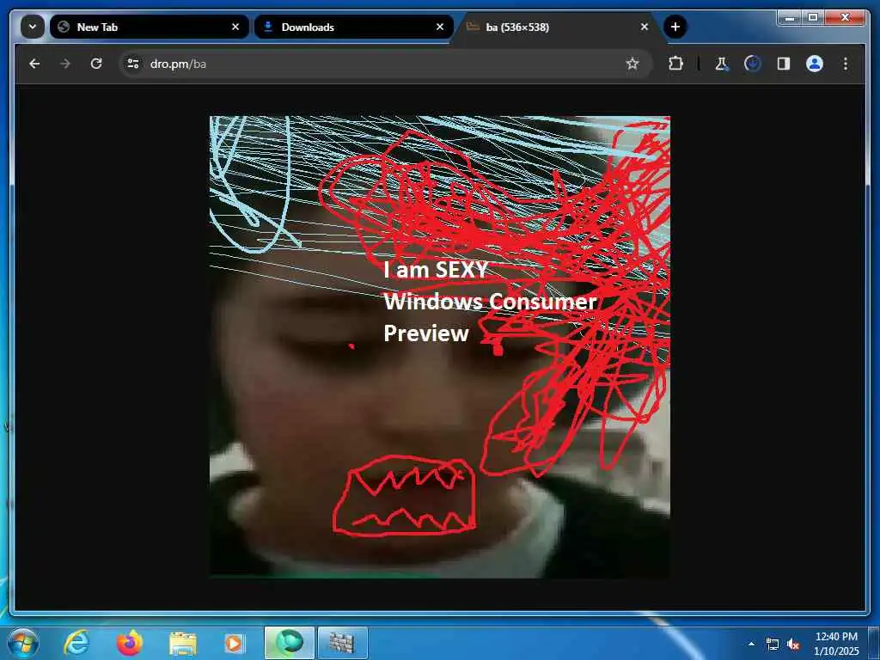Go back to the previous page
880x660 pixels.
coord(34,64)
